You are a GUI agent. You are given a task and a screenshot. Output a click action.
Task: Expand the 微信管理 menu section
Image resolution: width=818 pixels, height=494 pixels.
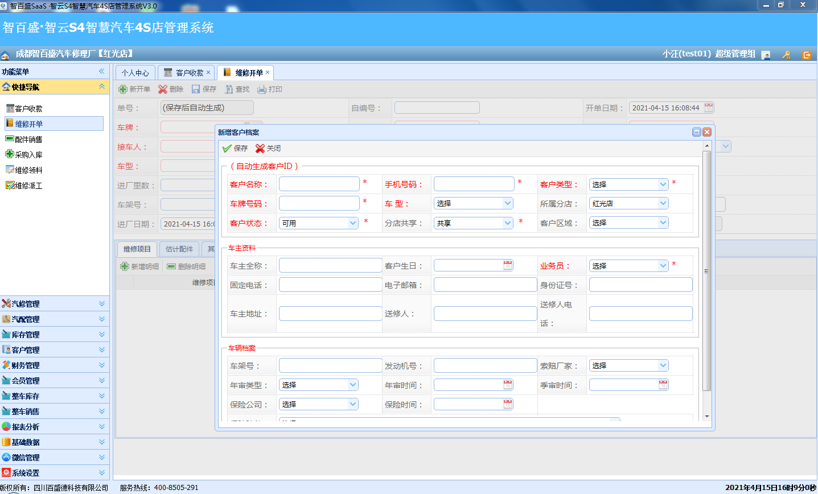[x=102, y=458]
